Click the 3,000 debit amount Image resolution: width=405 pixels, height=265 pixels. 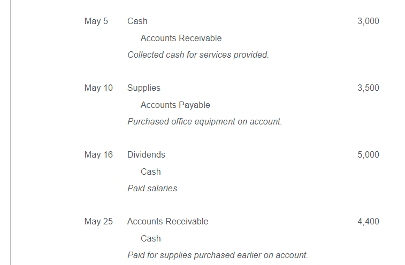pos(368,21)
